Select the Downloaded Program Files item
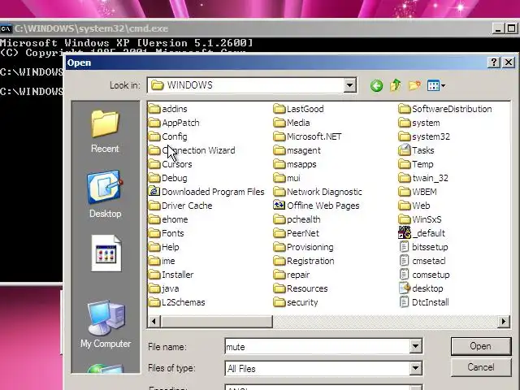Viewport: 520px width, 390px height. [206, 192]
